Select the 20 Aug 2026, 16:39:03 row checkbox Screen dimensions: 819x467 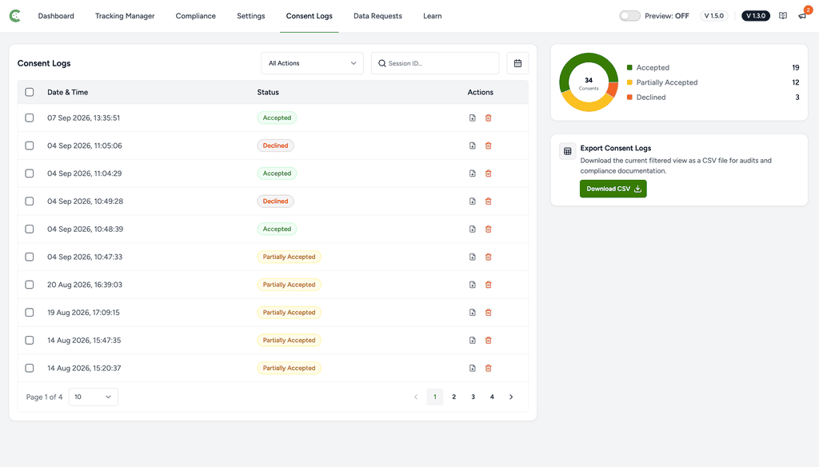(30, 285)
